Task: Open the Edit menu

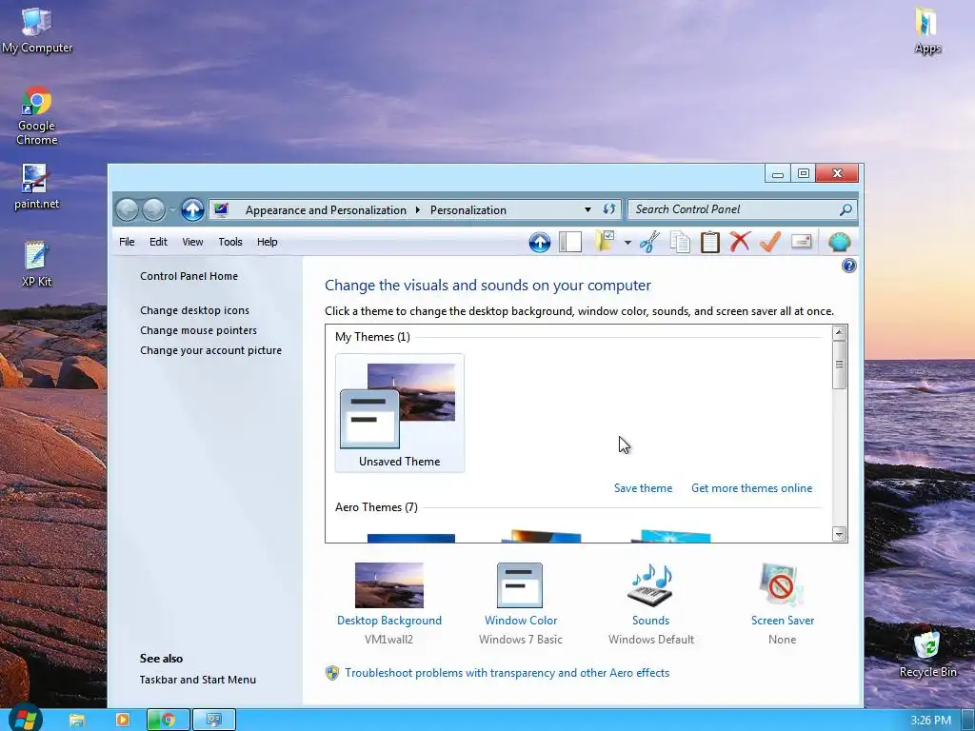Action: 158,242
